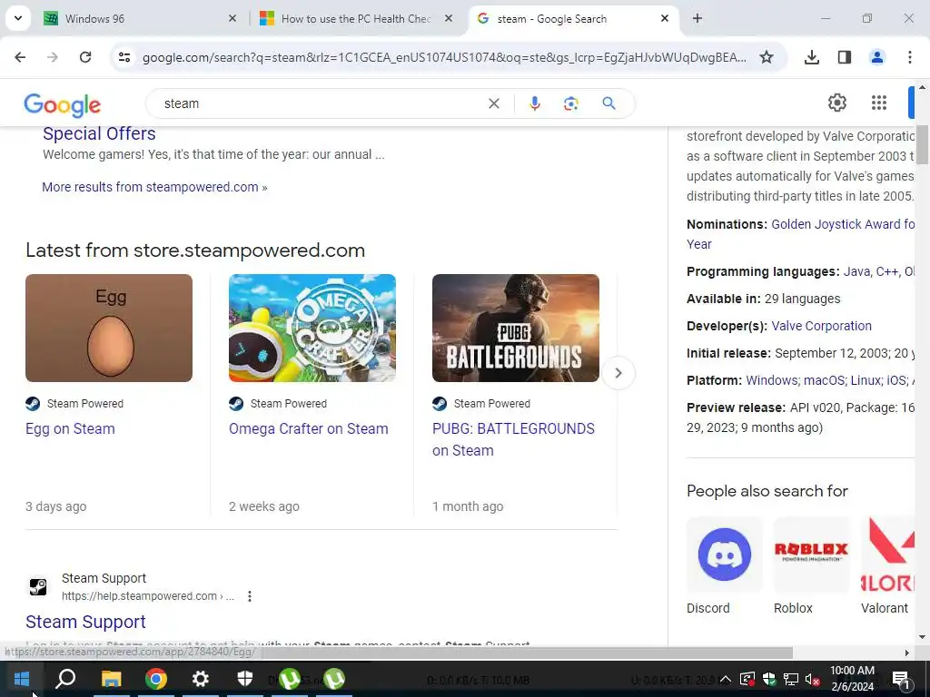
Task: Open Google apps grid
Action: [x=879, y=103]
